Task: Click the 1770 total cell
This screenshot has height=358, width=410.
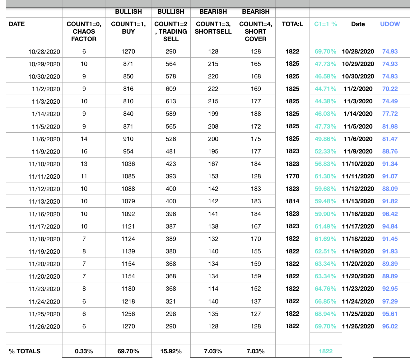Action: pos(292,176)
